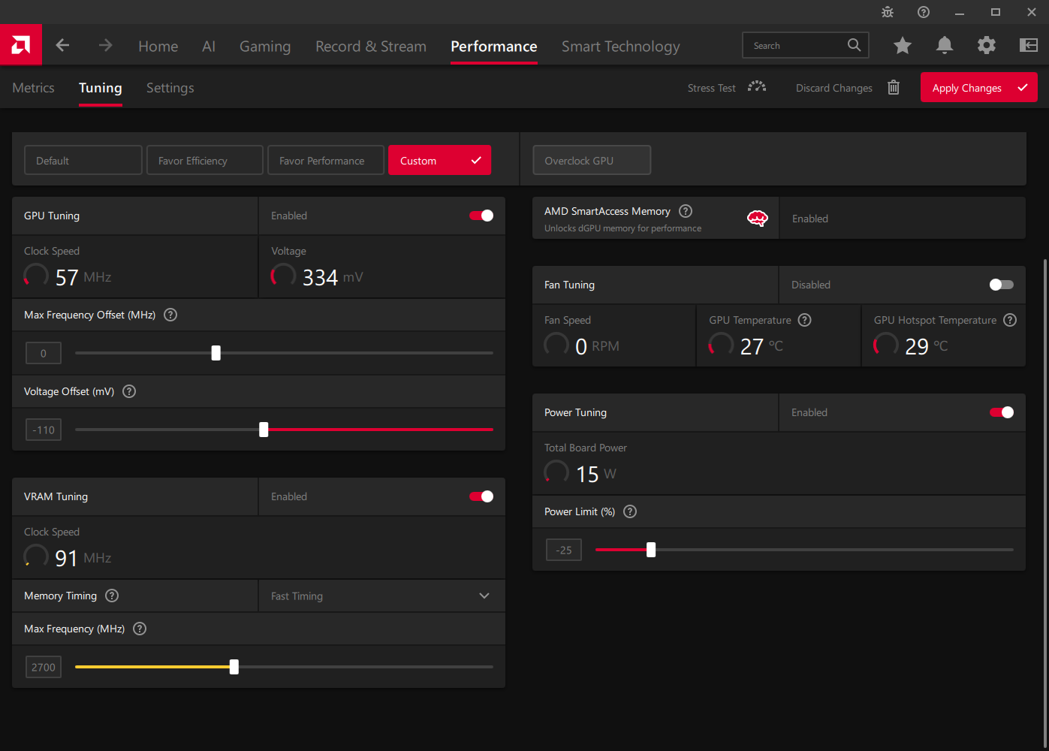Open favorites star icon
1049x751 pixels.
click(903, 46)
